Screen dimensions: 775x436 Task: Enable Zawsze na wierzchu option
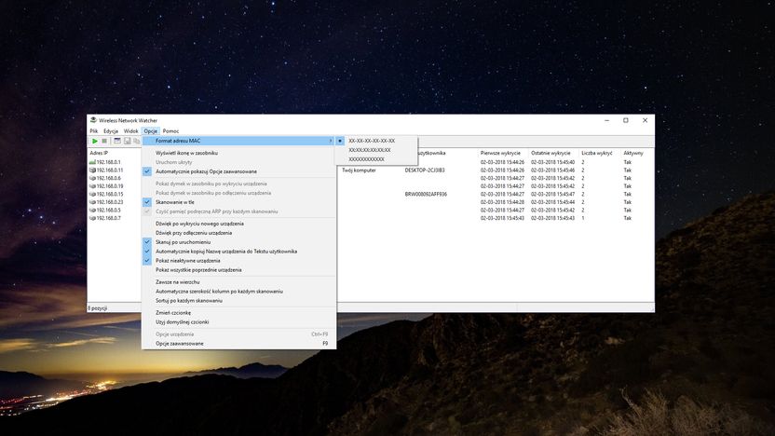pyautogui.click(x=238, y=281)
